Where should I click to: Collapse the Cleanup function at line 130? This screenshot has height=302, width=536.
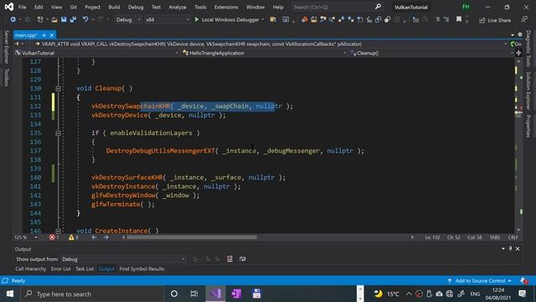click(x=58, y=89)
